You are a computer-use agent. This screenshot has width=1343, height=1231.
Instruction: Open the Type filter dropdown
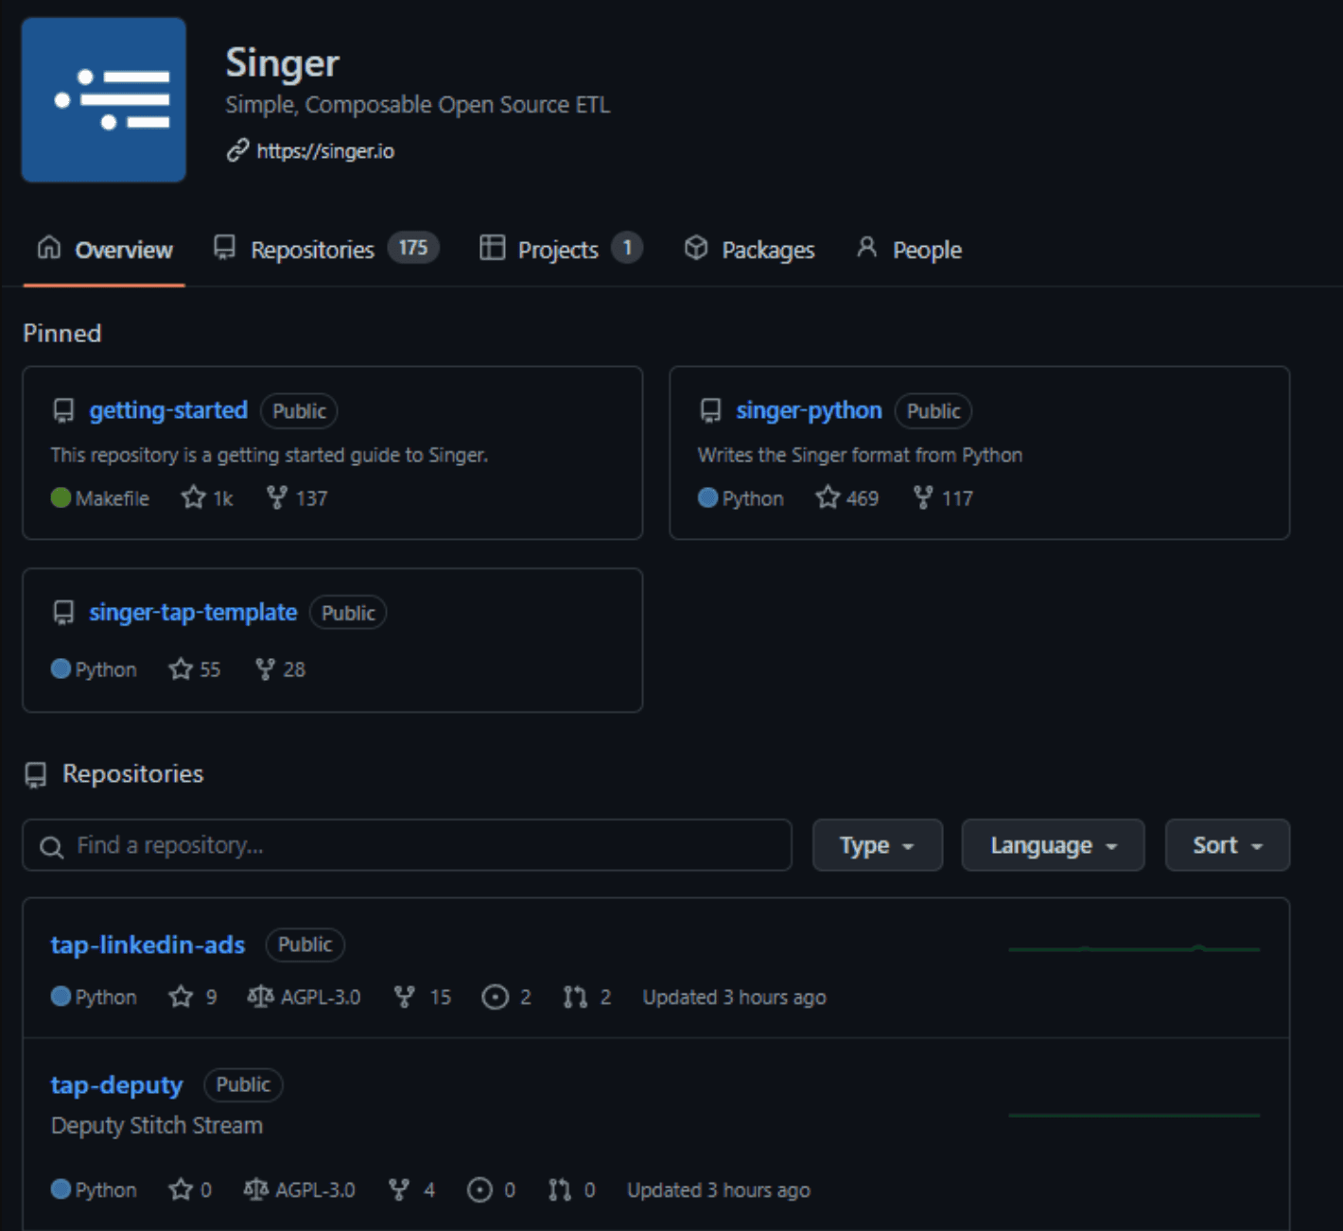(878, 845)
